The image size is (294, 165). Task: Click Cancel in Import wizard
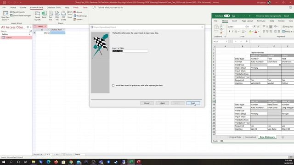point(147,103)
